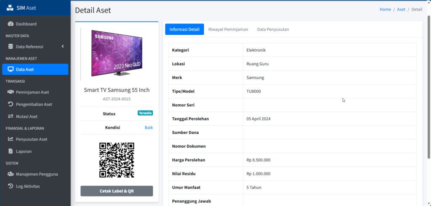Click the Detail Aset page heading

[93, 10]
